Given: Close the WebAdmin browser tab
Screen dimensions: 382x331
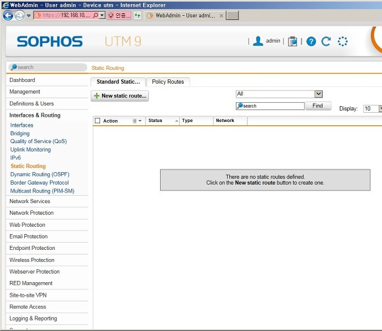Looking at the screenshot, I should coord(221,16).
